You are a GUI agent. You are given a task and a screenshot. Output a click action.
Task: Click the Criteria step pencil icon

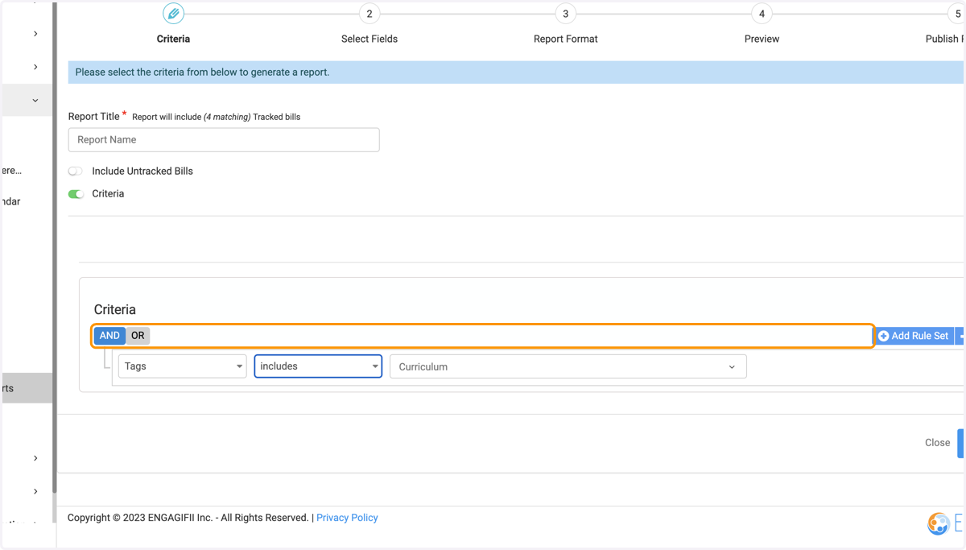(x=173, y=14)
